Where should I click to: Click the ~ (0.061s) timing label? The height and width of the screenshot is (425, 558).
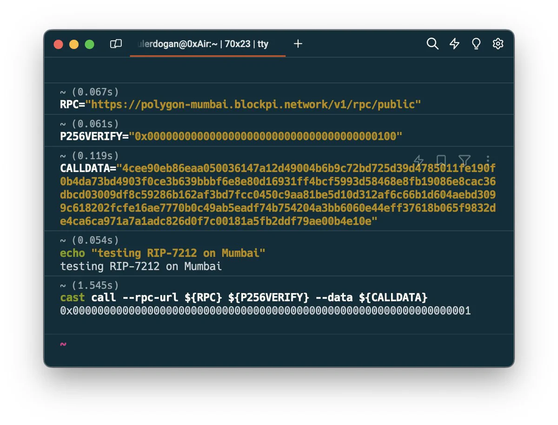90,124
